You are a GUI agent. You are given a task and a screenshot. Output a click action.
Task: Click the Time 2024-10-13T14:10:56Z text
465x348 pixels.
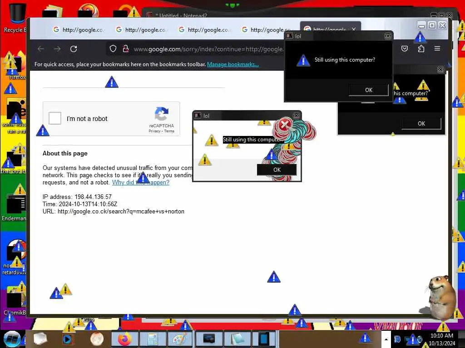[x=80, y=204]
